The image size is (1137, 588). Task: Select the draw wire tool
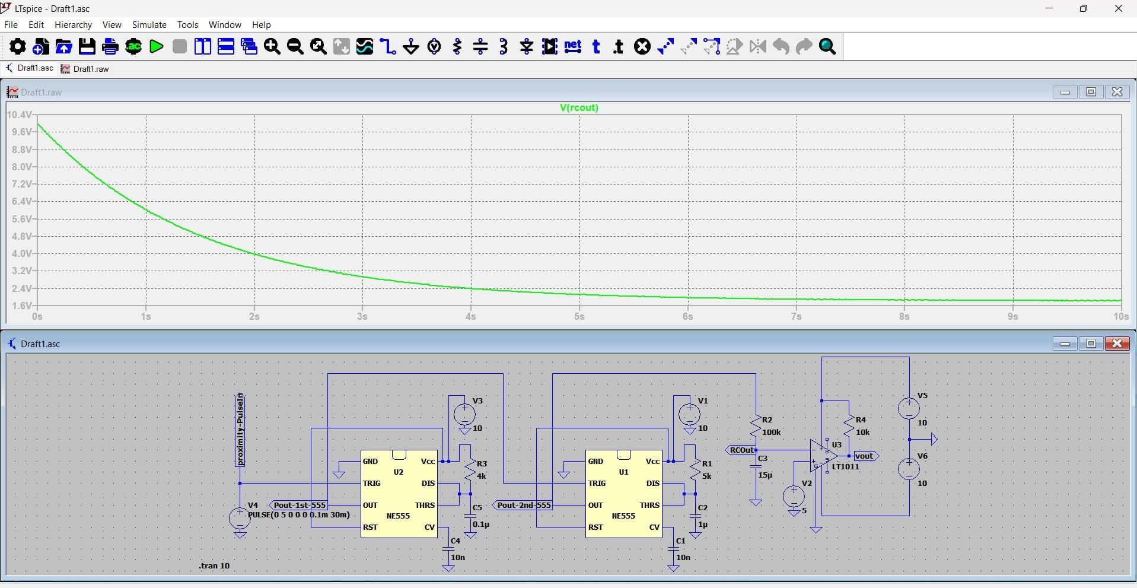pos(388,46)
